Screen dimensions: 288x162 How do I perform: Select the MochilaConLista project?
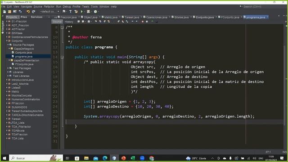[x=22, y=95]
